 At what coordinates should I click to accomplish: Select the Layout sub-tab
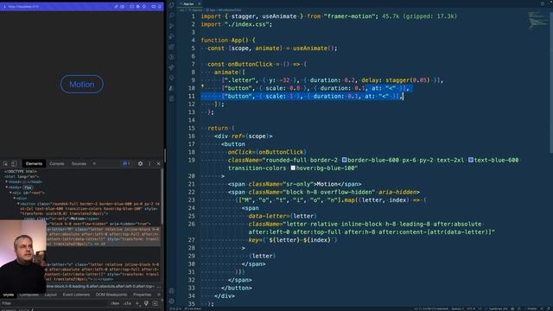[50, 295]
